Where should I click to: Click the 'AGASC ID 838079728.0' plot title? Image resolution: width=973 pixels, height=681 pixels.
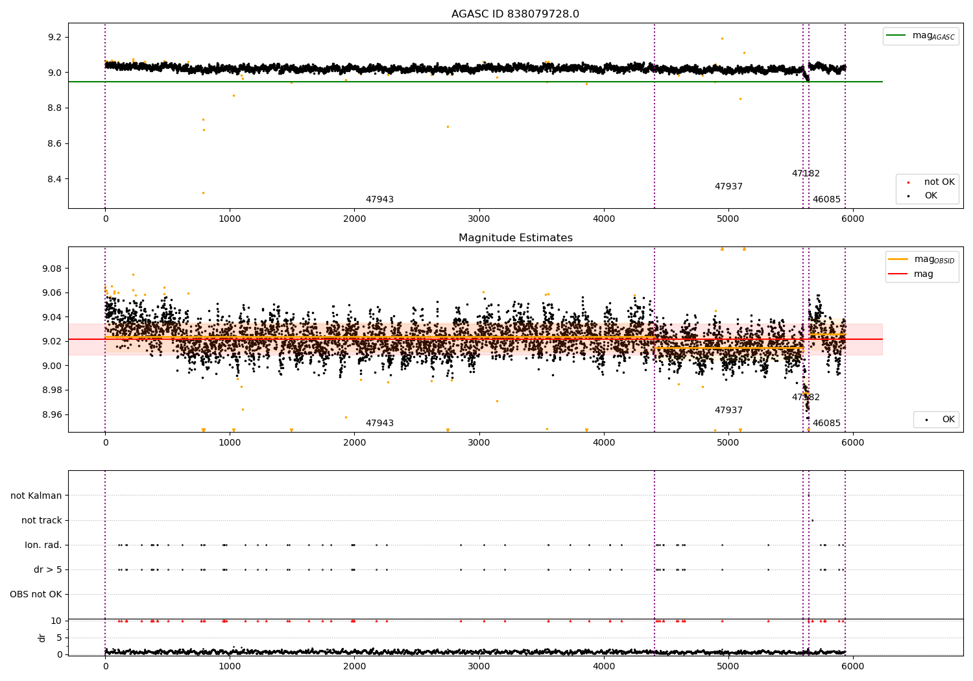point(515,14)
